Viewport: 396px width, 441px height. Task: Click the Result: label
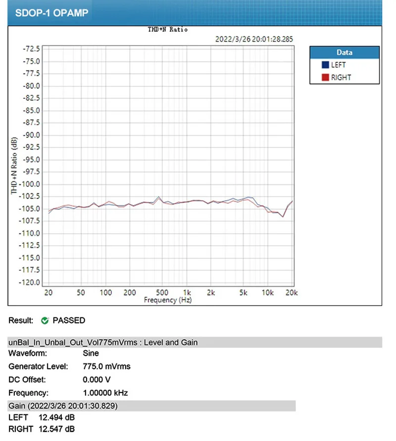pyautogui.click(x=21, y=320)
